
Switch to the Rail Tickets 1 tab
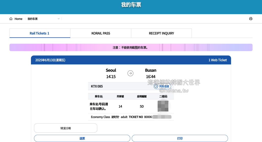point(40,33)
